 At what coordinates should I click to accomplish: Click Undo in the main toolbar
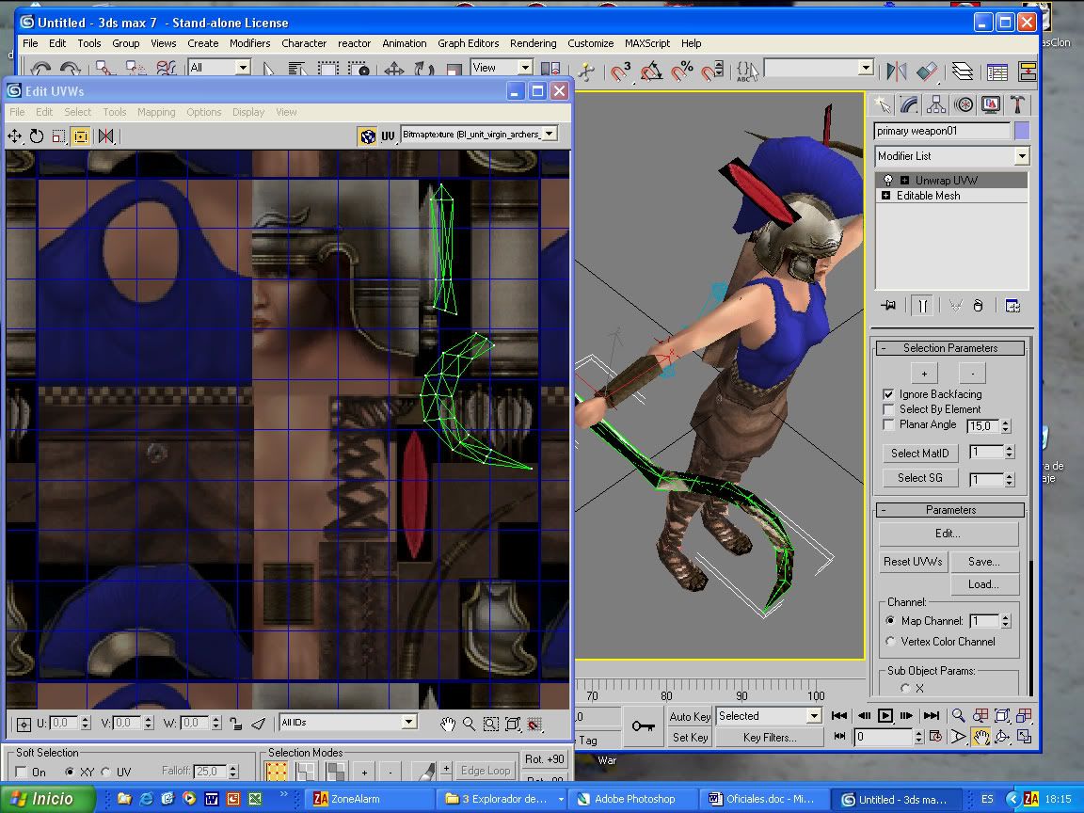[40, 69]
